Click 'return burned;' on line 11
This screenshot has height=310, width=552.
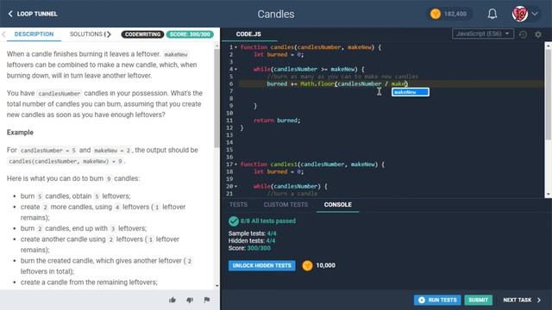click(277, 121)
